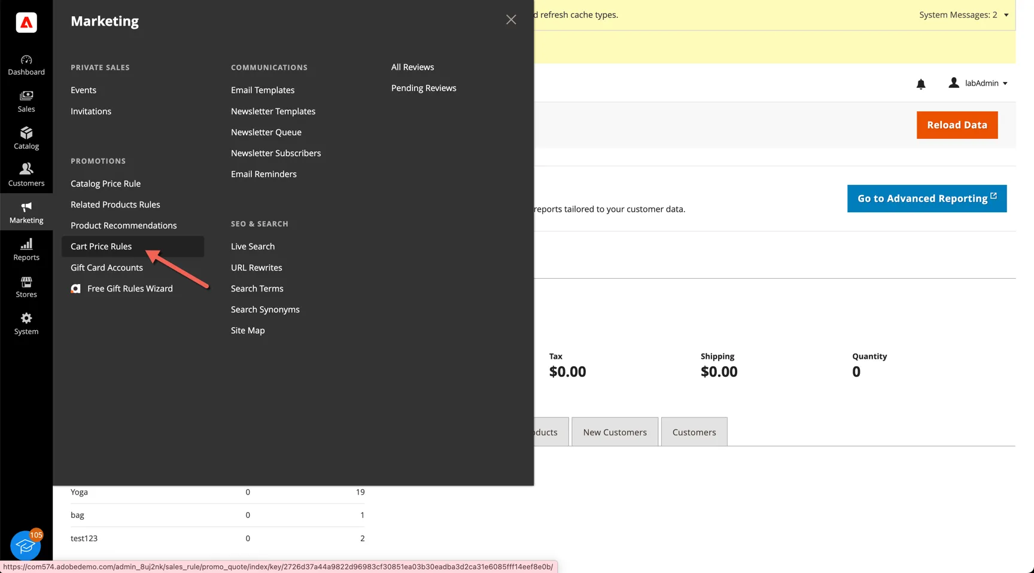The height and width of the screenshot is (573, 1034).
Task: Open Related Products Rules
Action: coord(115,205)
